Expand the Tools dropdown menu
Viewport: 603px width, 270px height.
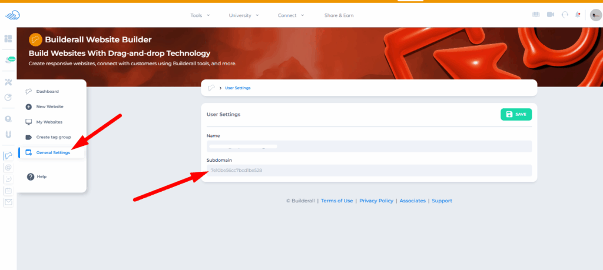click(x=200, y=15)
